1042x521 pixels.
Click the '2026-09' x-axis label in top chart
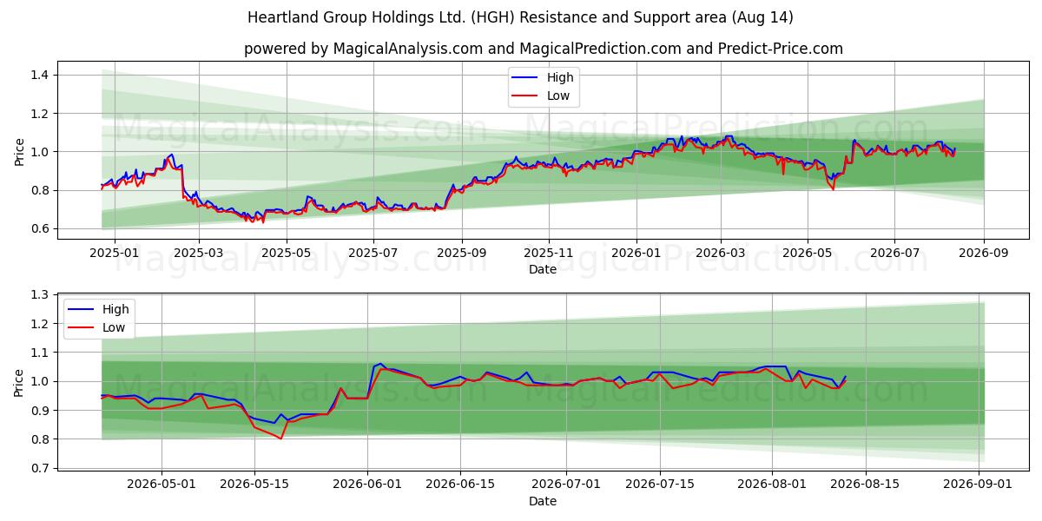point(983,253)
